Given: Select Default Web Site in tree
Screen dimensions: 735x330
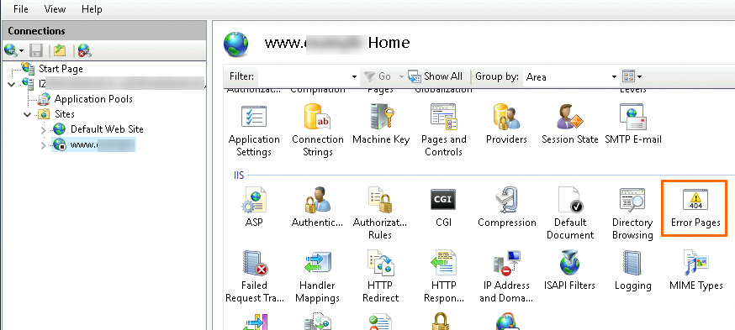Looking at the screenshot, I should pyautogui.click(x=107, y=128).
